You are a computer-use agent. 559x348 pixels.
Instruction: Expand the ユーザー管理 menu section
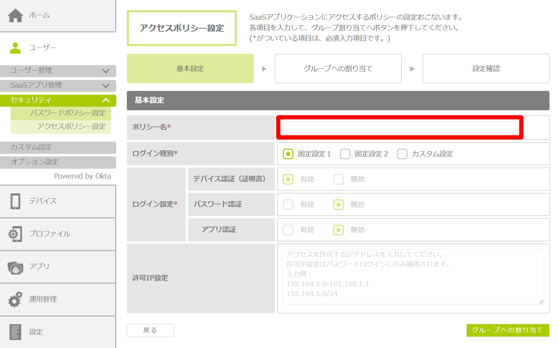tap(58, 71)
